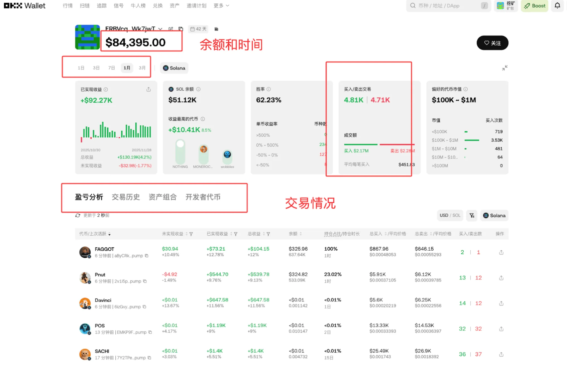Select the 7日 time range
The image size is (567, 370).
(111, 68)
